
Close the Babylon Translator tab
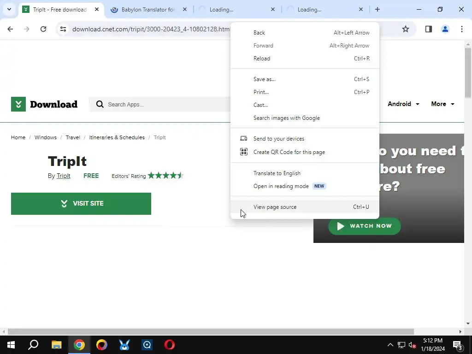(185, 9)
